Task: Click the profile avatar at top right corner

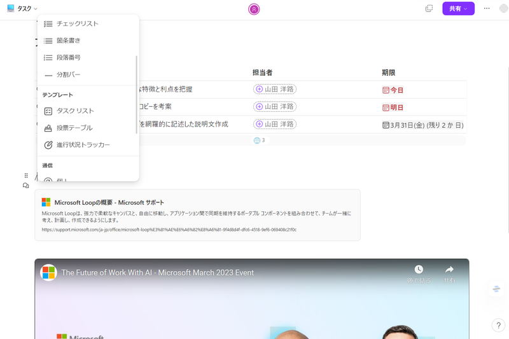Action: 504,8
